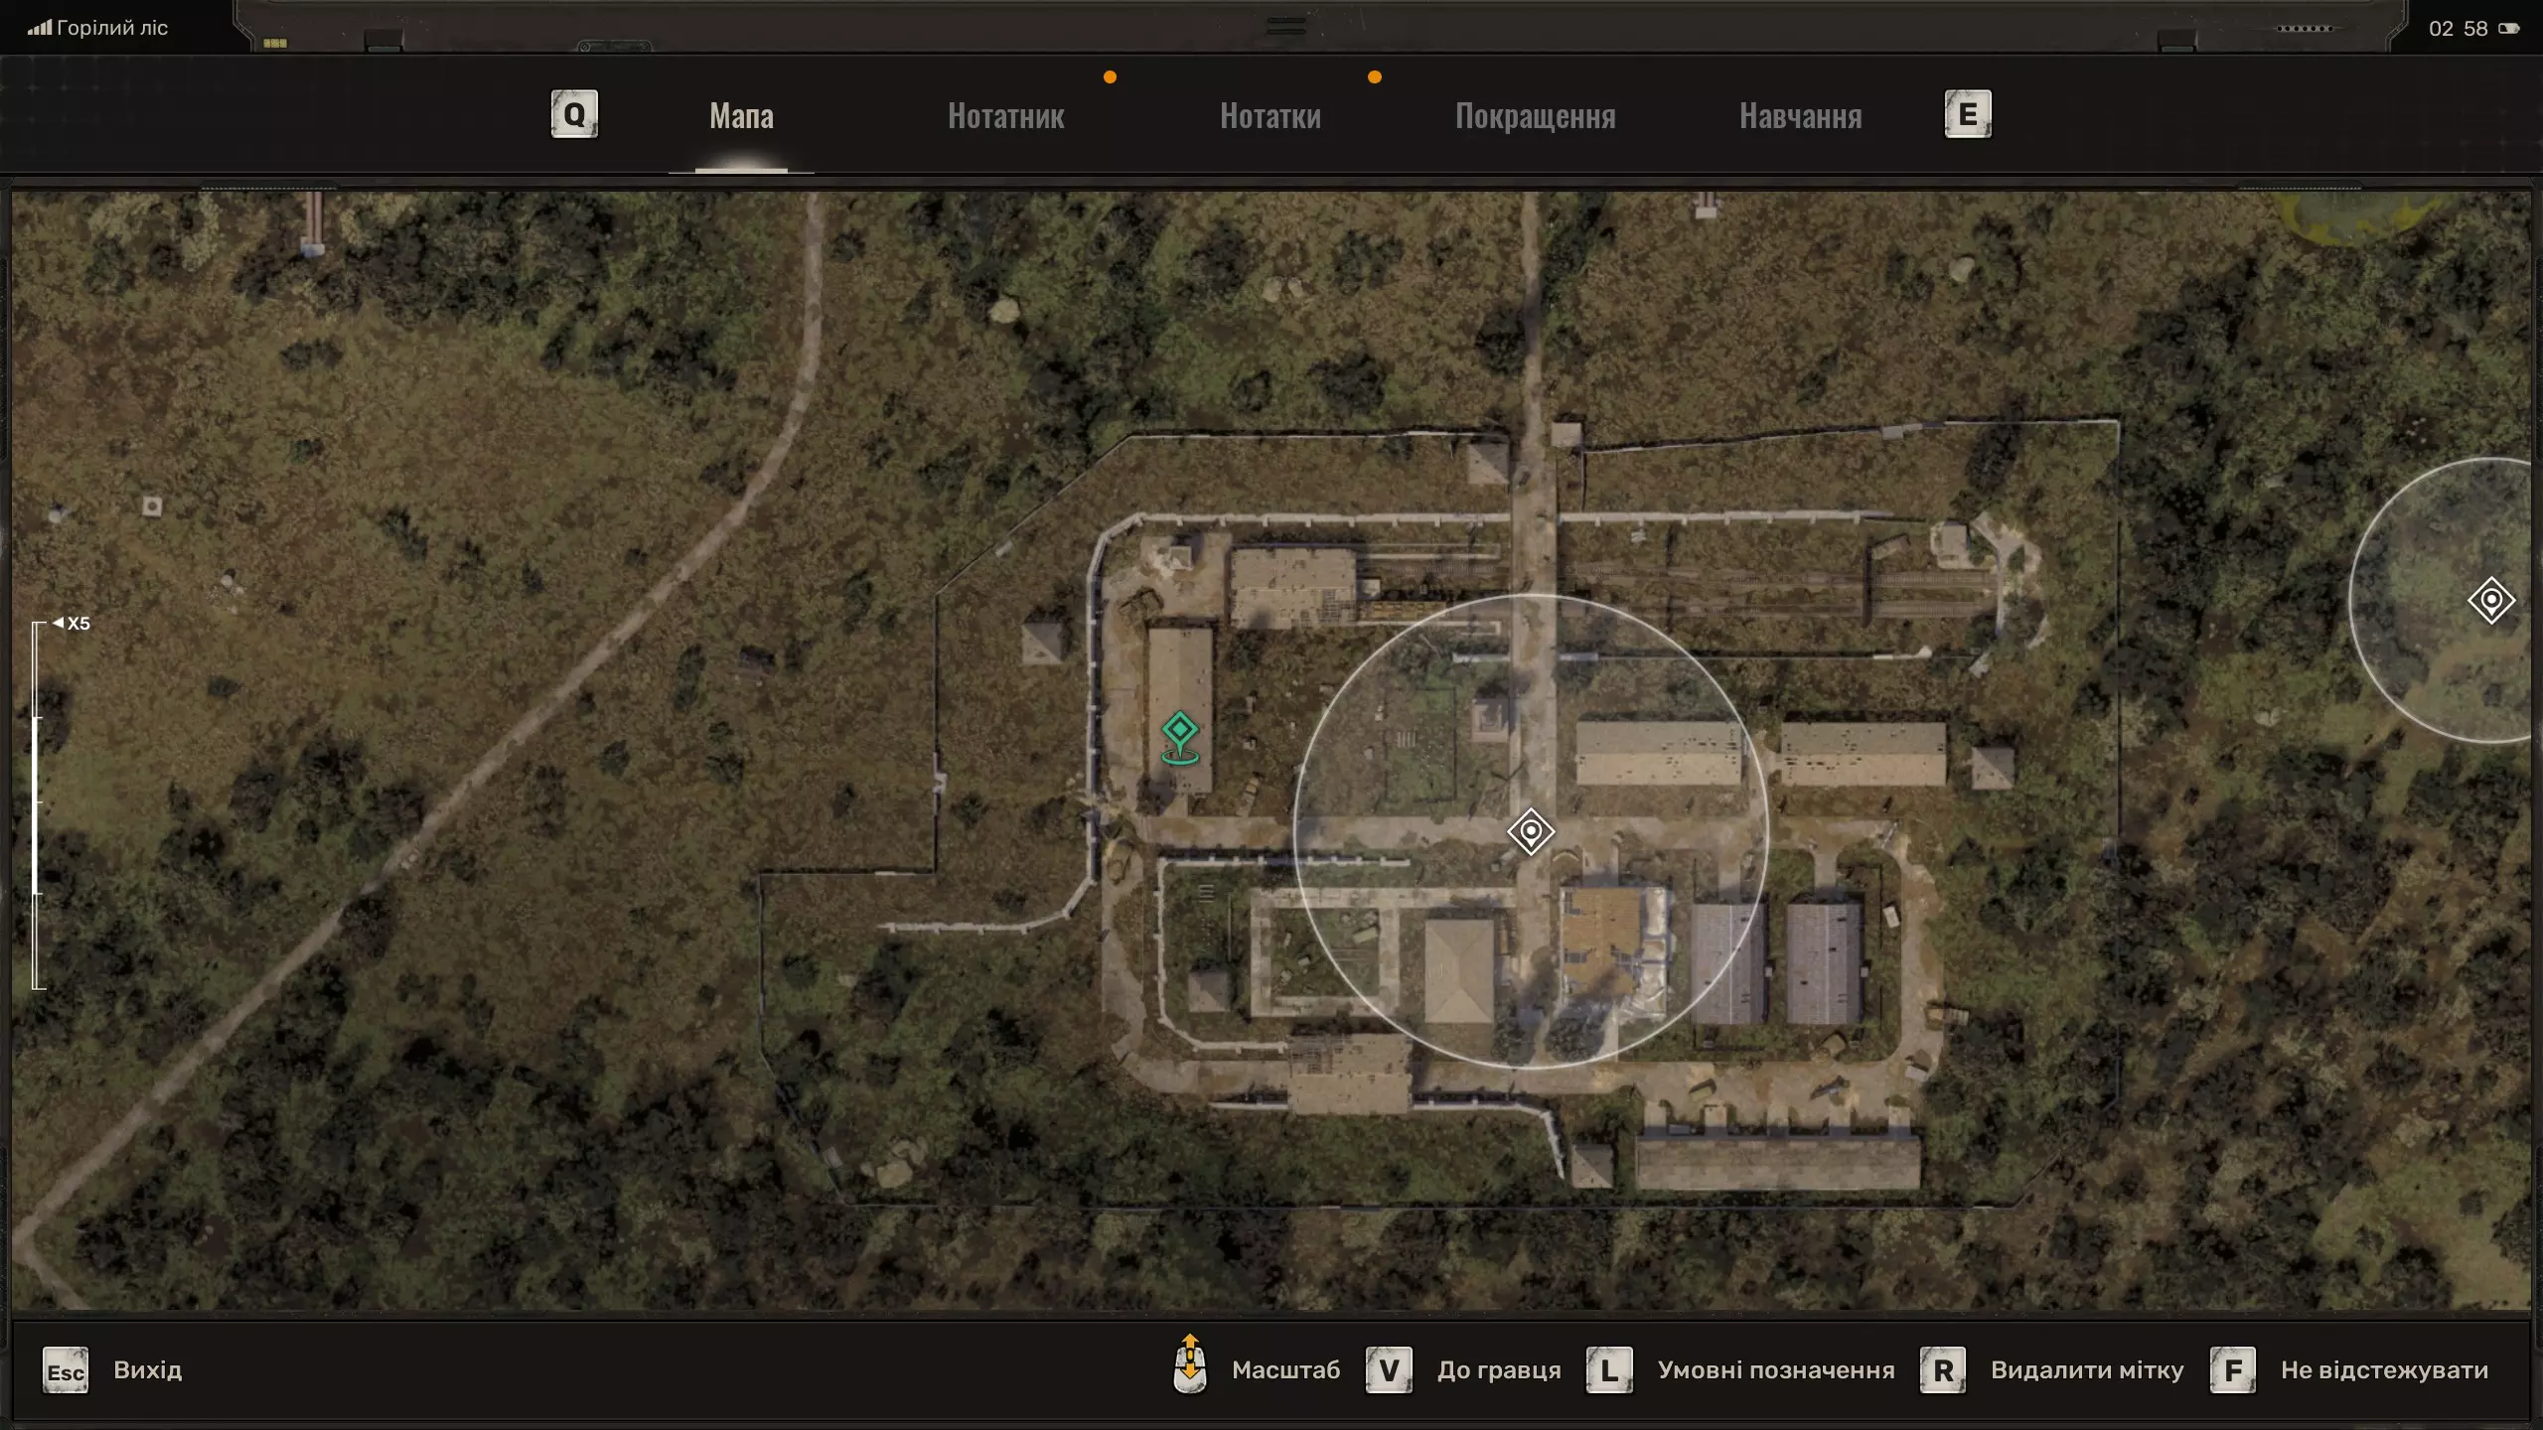Click the L key legend icon
This screenshot has height=1430, width=2543.
[1608, 1370]
